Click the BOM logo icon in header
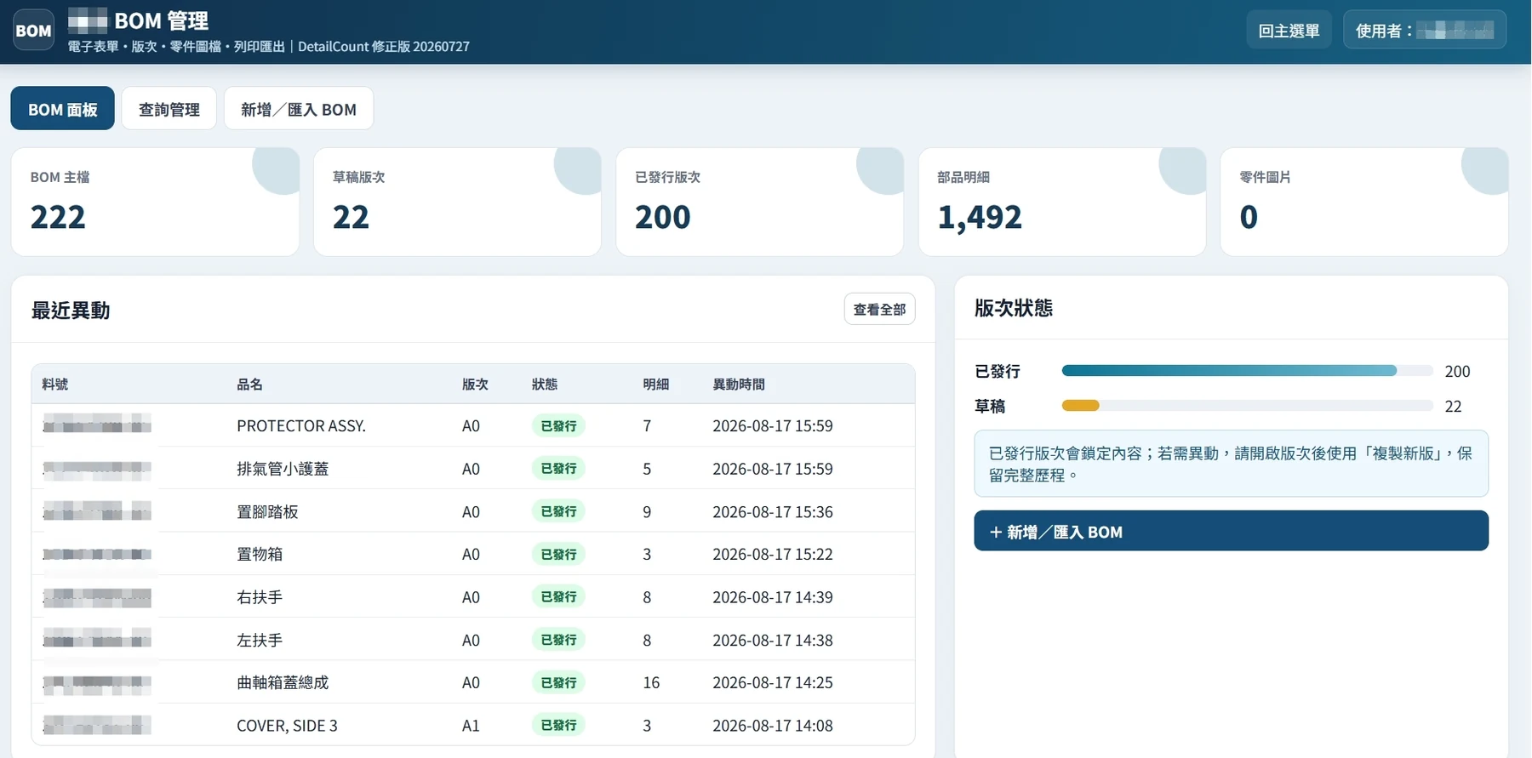This screenshot has height=758, width=1532. pyautogui.click(x=34, y=30)
